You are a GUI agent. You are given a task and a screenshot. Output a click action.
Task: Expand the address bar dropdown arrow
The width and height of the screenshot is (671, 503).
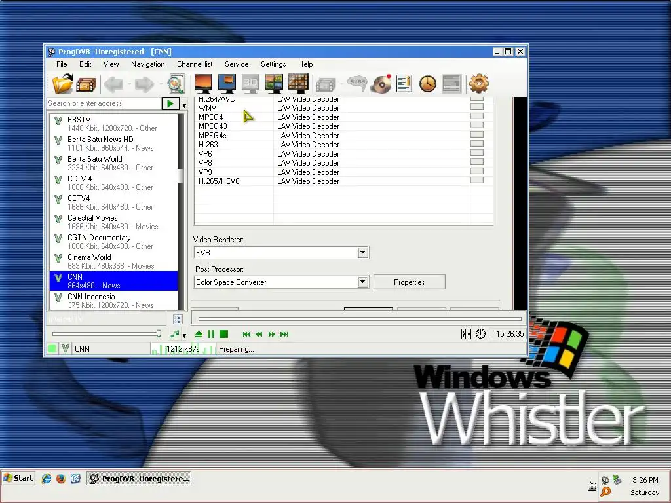click(x=184, y=105)
